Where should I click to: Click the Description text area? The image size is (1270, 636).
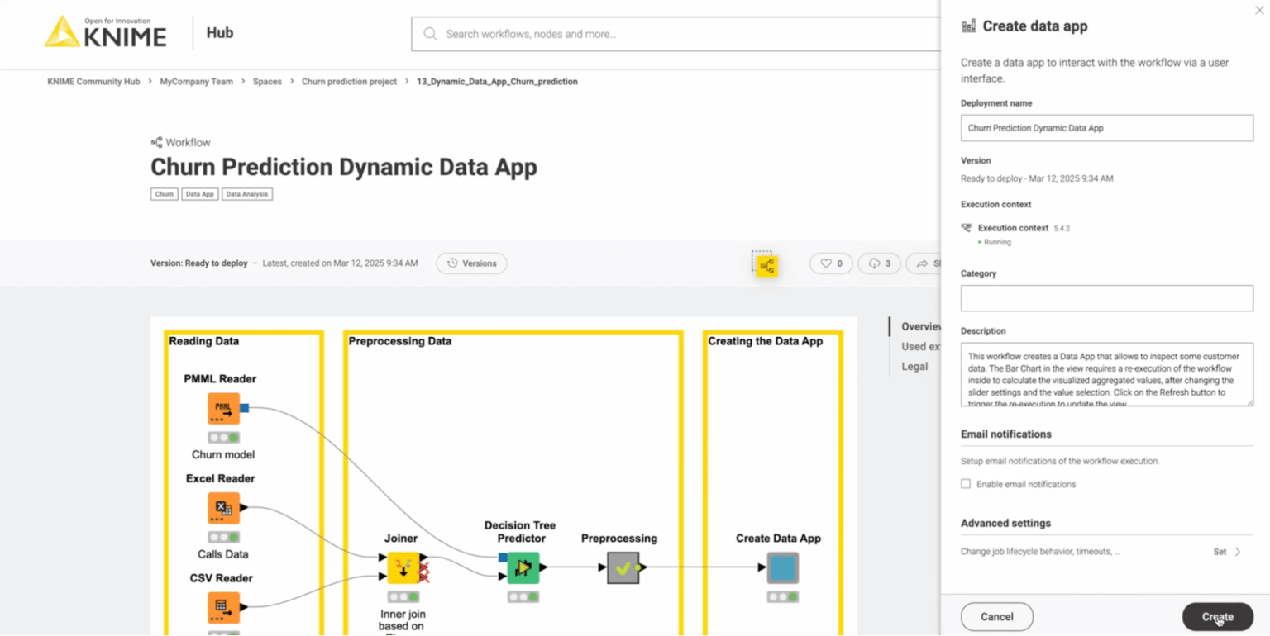[1107, 374]
